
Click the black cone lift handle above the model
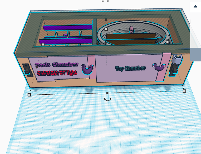[106, 19]
